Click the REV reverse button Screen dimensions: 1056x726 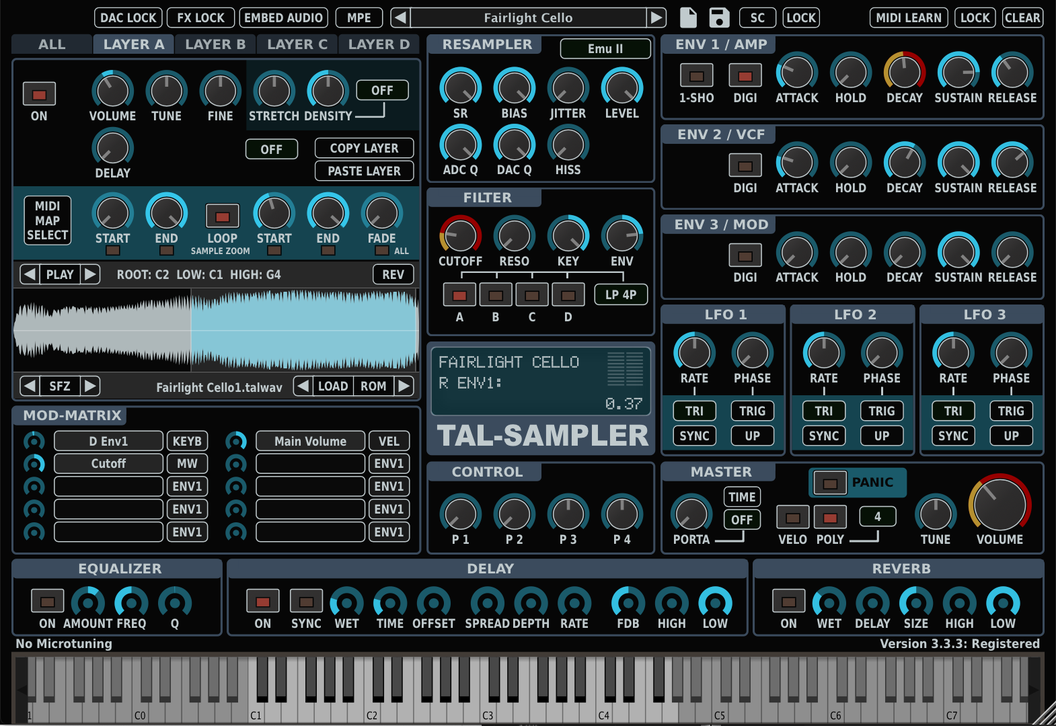coord(393,274)
